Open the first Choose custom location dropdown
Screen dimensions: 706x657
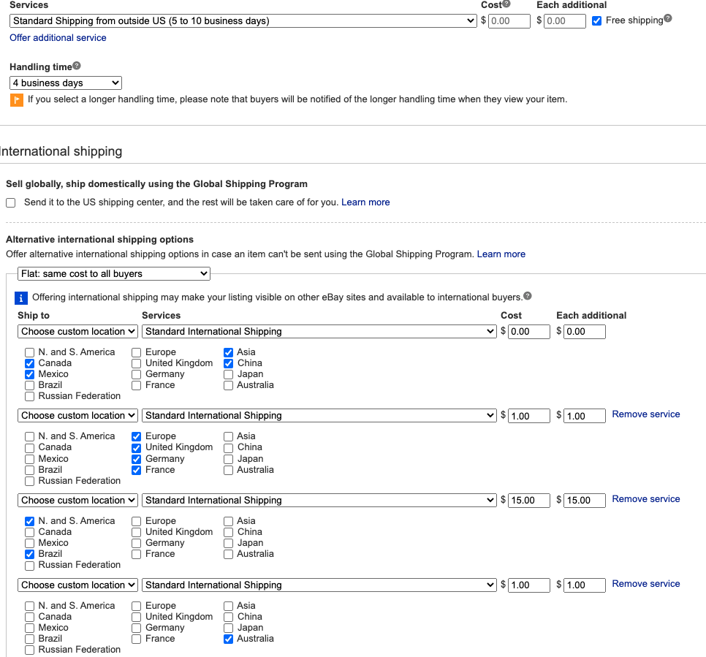pyautogui.click(x=77, y=332)
